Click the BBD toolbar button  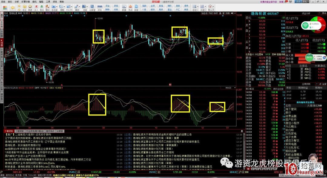[x=107, y=10]
